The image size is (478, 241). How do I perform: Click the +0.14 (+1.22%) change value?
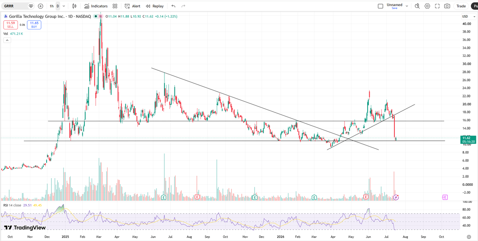166,16
